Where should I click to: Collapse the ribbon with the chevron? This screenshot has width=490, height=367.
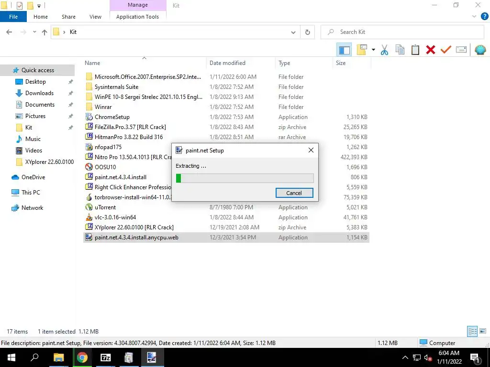click(474, 17)
